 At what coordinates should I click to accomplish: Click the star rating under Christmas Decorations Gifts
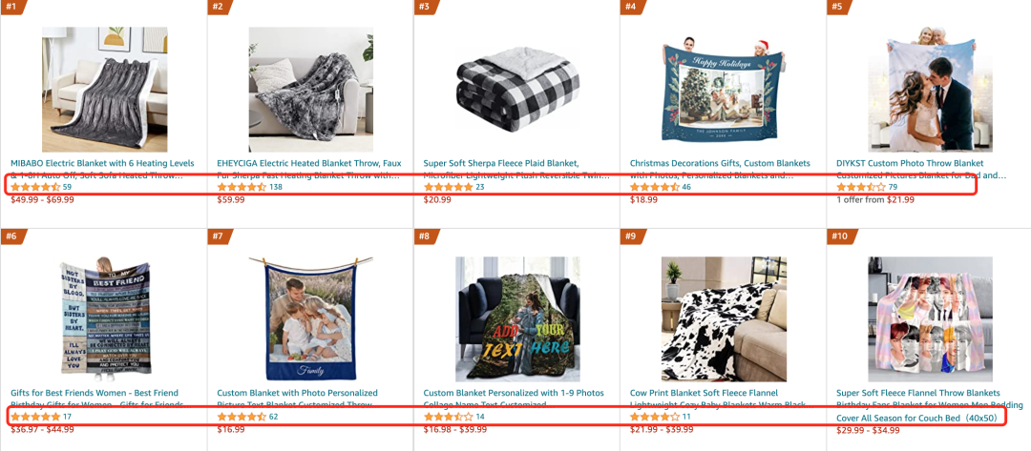[x=655, y=187]
